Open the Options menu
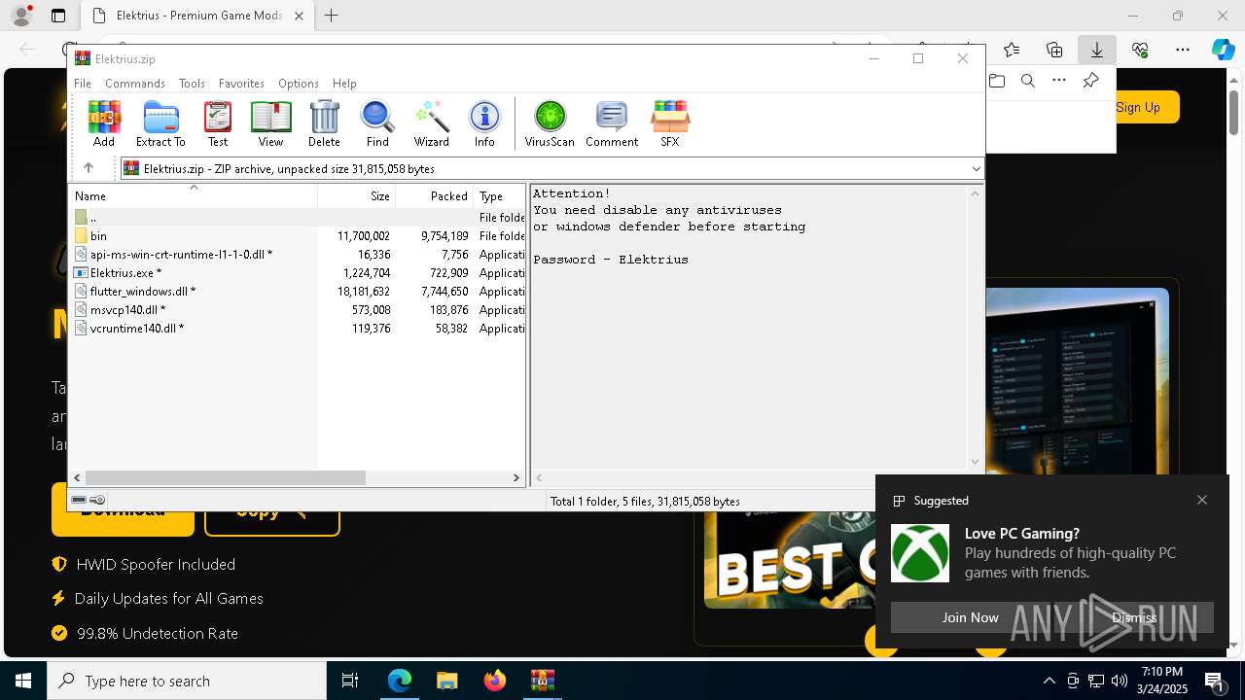 point(298,84)
